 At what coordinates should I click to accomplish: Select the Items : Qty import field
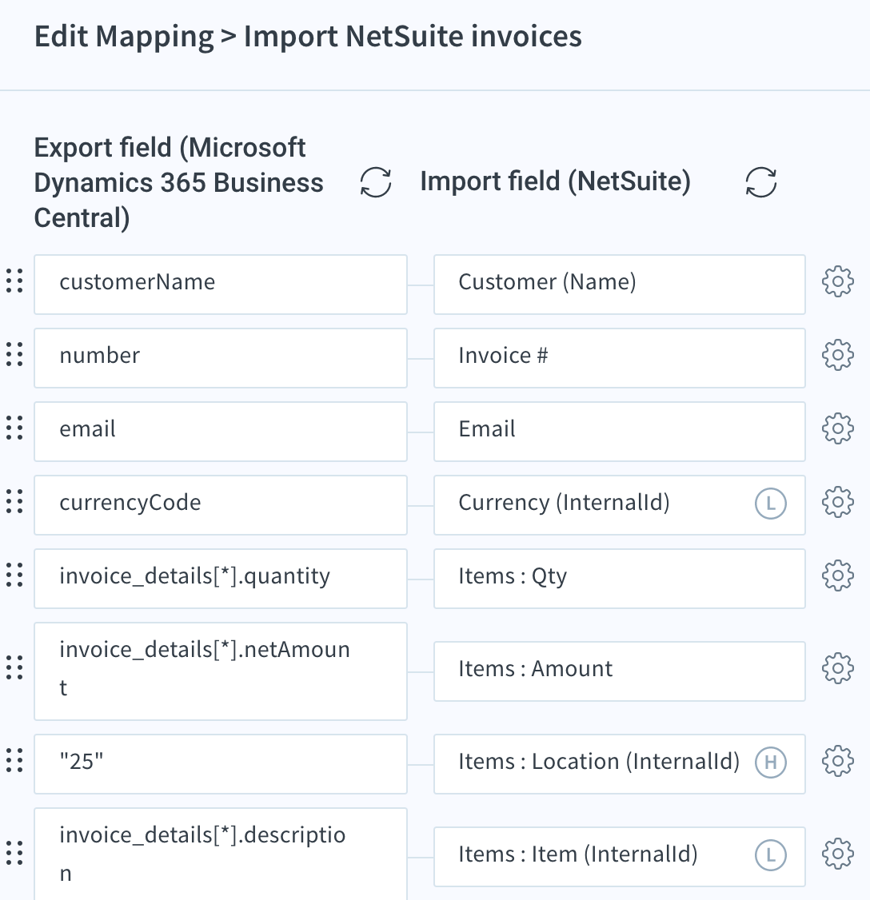pos(620,579)
